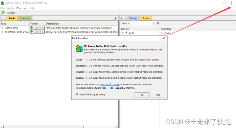Maximize the Pack Installer main window
This screenshot has width=236, height=128.
pyautogui.click(x=225, y=3)
